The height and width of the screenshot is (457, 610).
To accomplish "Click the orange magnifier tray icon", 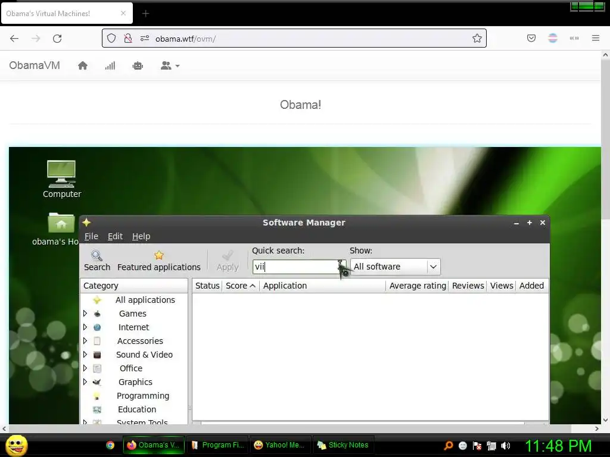I will [448, 446].
